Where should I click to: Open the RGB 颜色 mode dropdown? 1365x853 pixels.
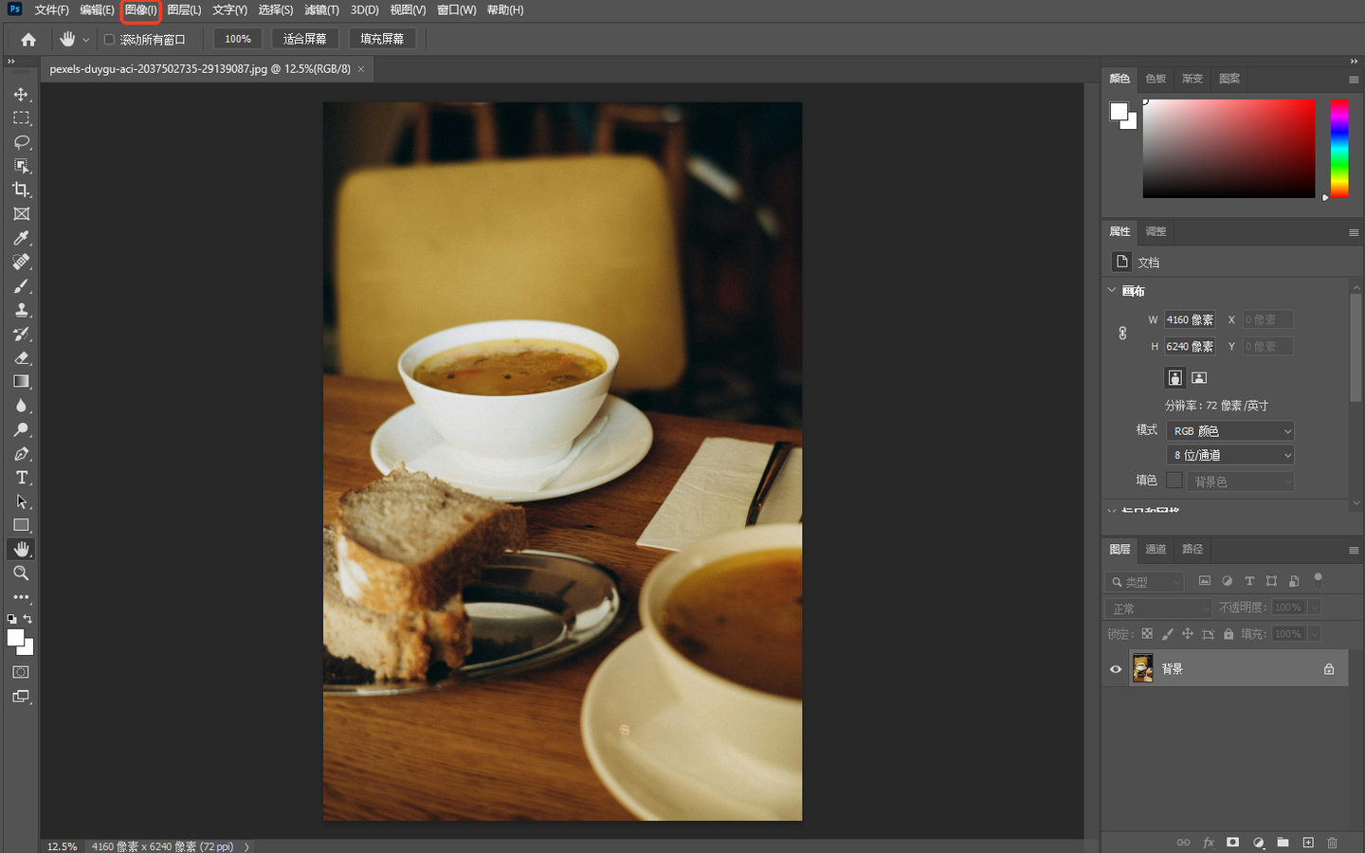tap(1229, 431)
